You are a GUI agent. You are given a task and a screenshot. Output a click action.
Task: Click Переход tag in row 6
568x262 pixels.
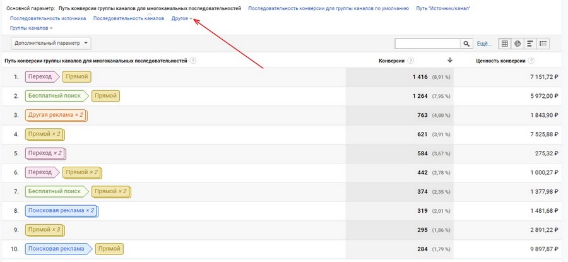click(x=42, y=173)
